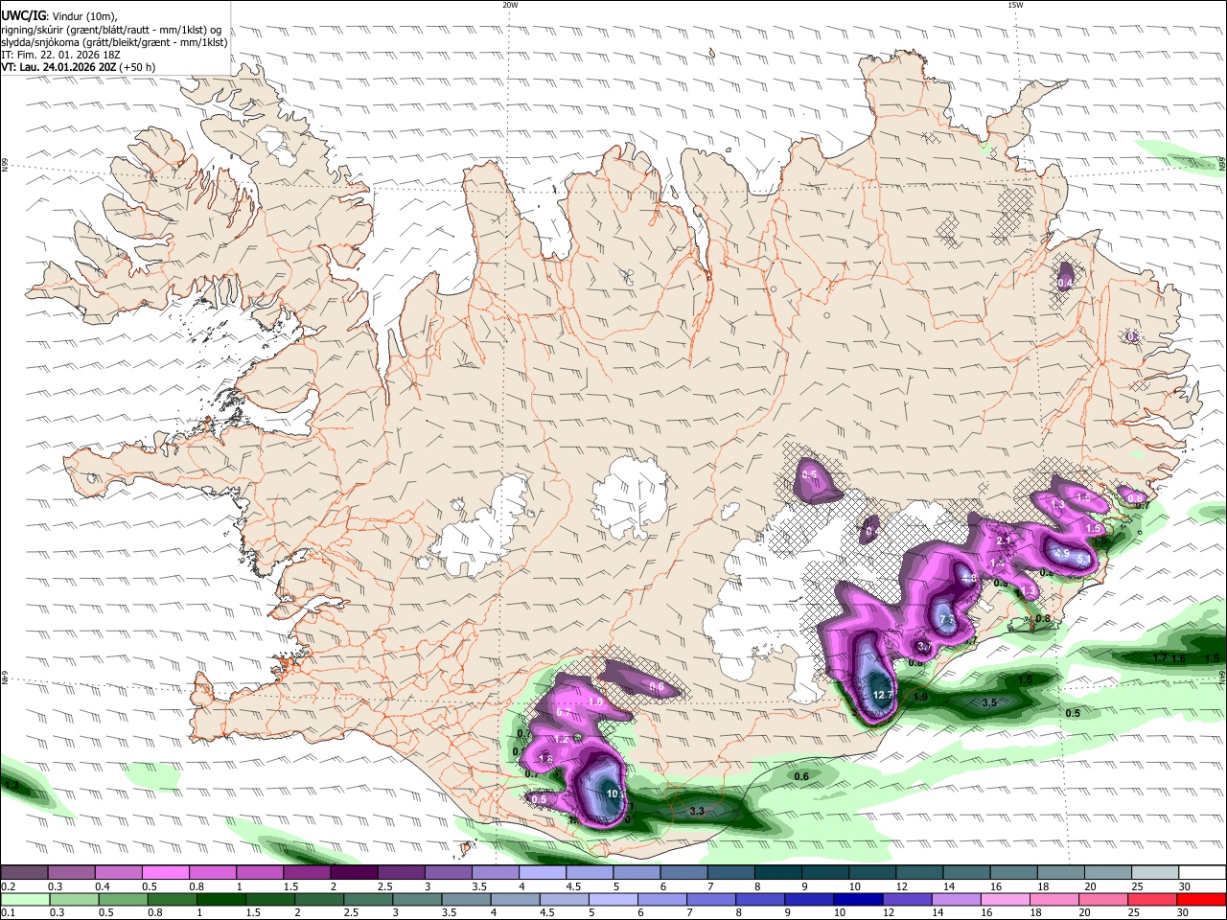Pick the dark mauve 0.2 swatch in snow legend

coord(24,873)
